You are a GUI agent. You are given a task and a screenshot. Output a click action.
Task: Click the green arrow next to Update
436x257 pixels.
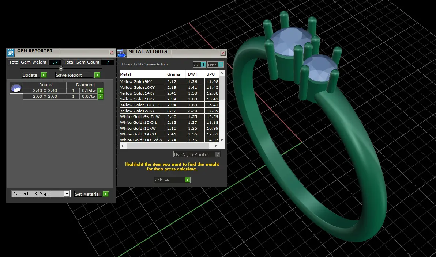point(44,75)
